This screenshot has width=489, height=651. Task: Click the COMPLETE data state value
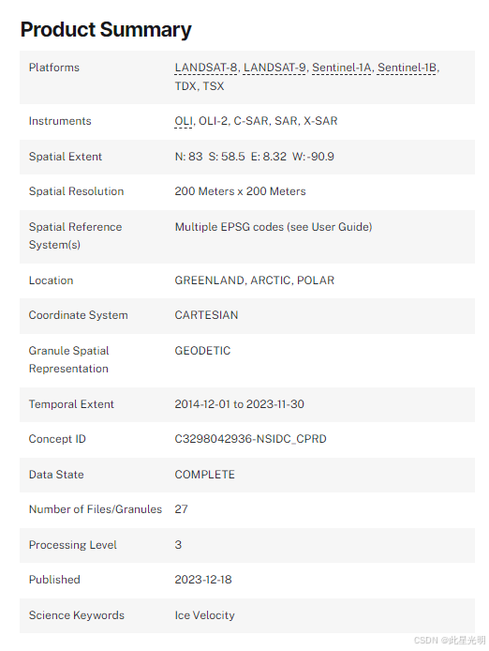205,475
